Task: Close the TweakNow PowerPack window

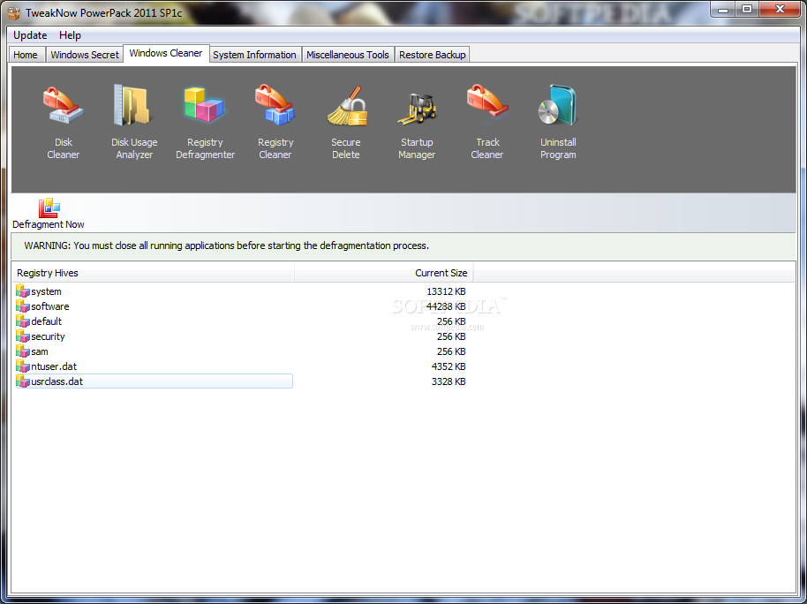Action: coord(780,9)
